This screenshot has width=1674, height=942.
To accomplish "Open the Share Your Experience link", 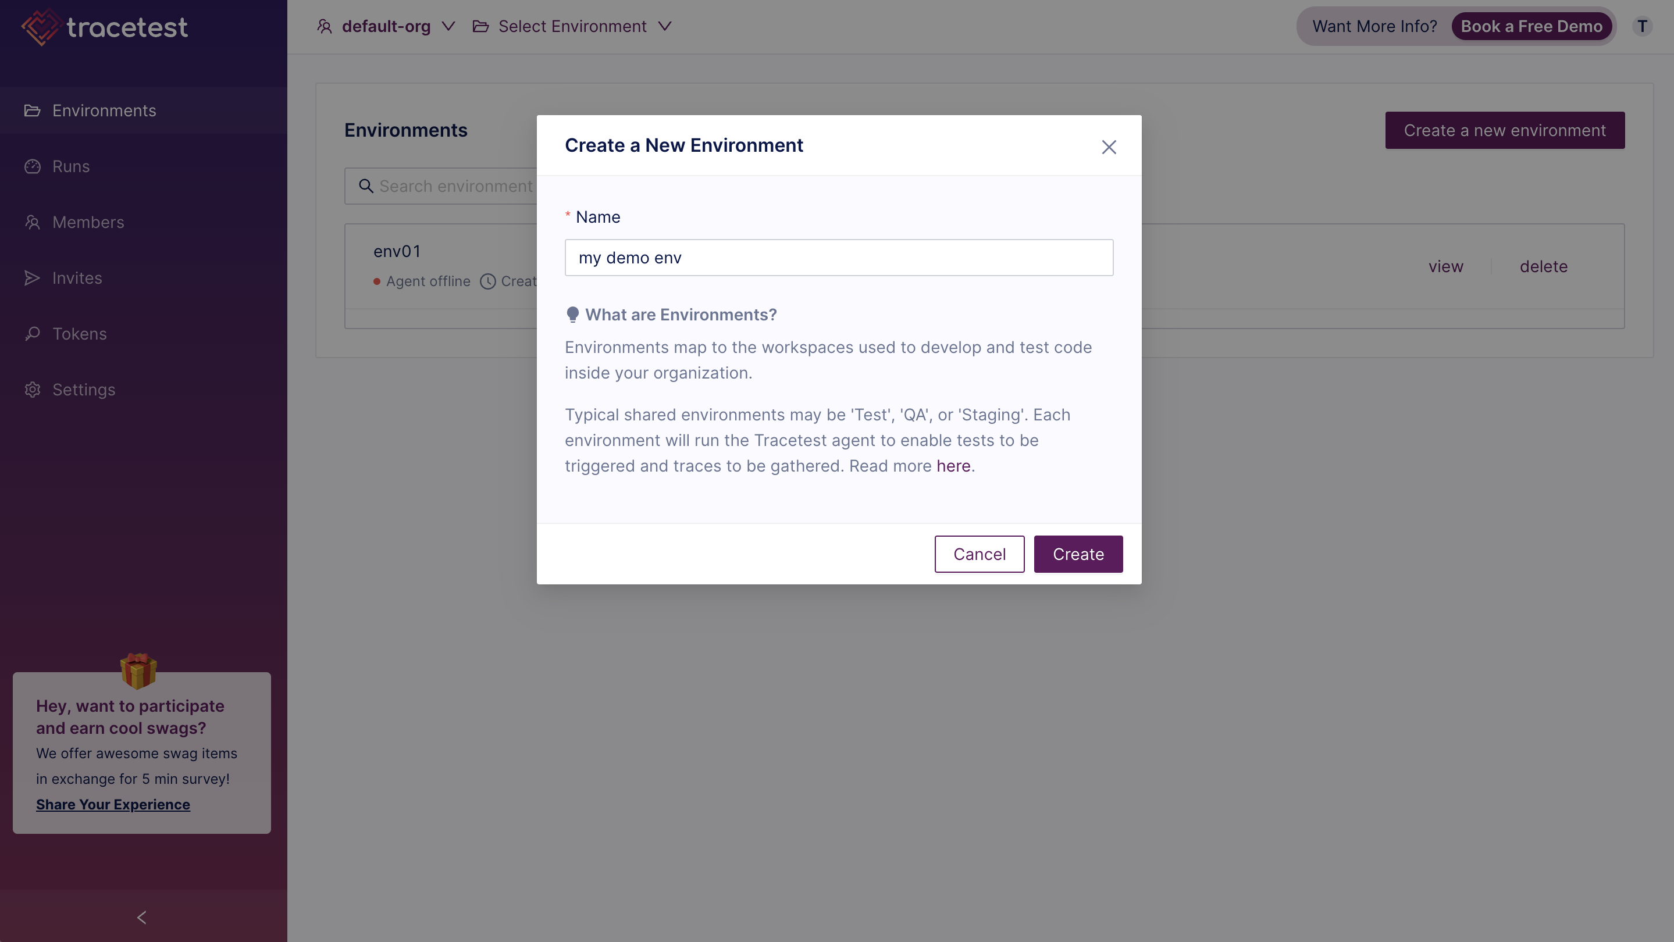I will tap(113, 804).
